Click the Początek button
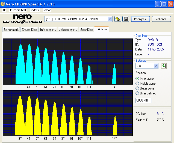This screenshot has width=174, height=143. pos(140,19)
